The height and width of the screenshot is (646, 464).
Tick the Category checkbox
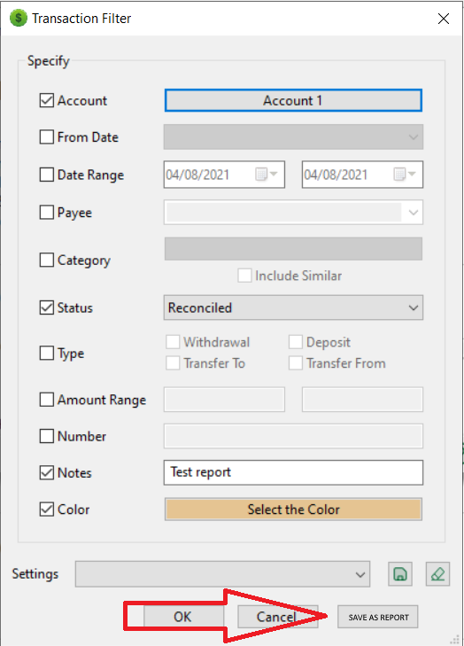tap(47, 260)
